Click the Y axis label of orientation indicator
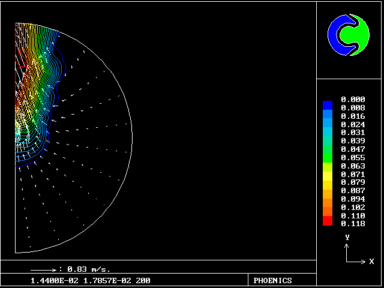Screen dimensions: 384x288 [347, 238]
